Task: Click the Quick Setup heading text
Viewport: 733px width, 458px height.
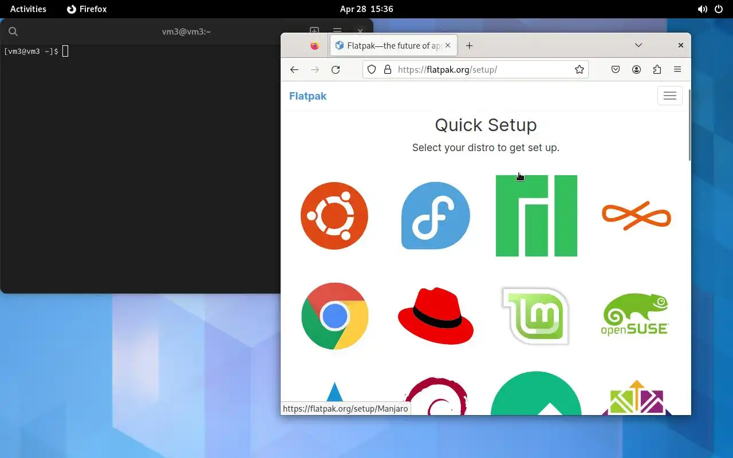Action: pyautogui.click(x=486, y=125)
